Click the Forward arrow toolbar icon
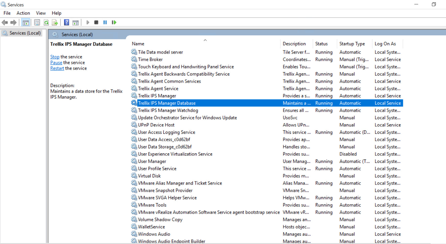The image size is (446, 244). click(x=14, y=22)
